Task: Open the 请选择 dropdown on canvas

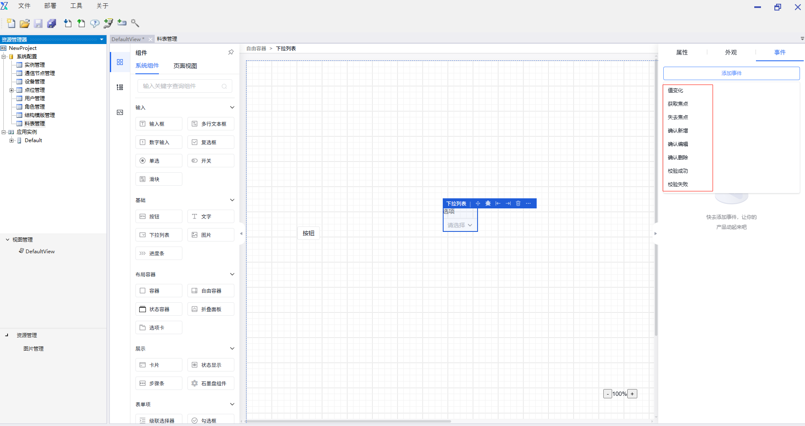Action: pos(460,225)
